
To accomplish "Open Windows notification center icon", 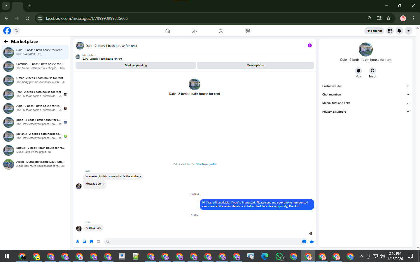I will (410, 256).
